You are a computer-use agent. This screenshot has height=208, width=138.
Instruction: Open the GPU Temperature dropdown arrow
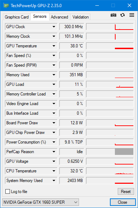[x=54, y=46]
